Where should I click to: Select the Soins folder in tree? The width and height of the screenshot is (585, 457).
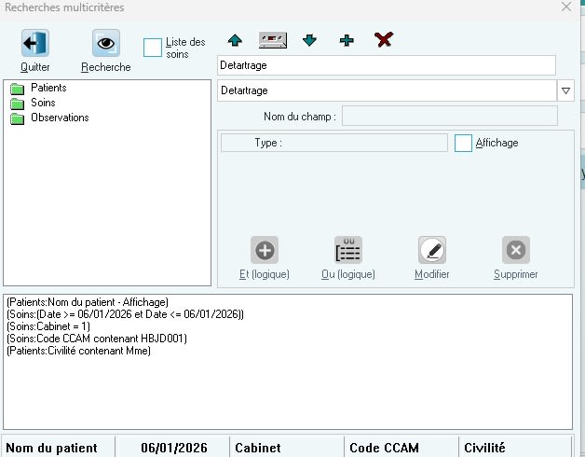tap(43, 103)
